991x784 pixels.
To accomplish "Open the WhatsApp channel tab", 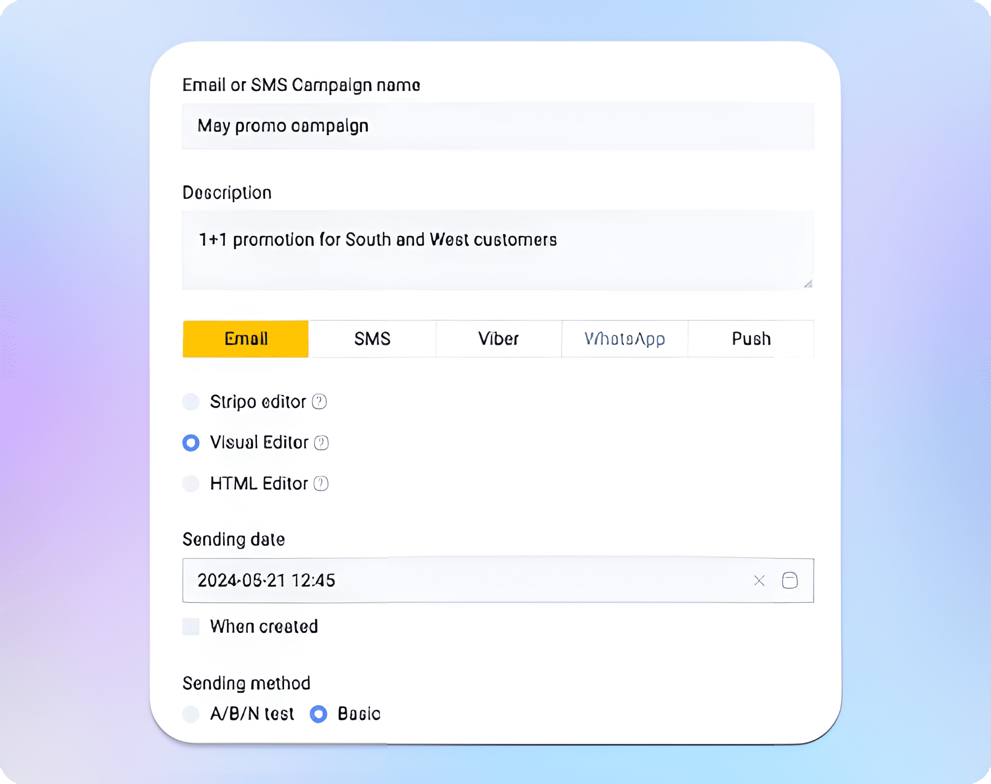I will click(625, 339).
